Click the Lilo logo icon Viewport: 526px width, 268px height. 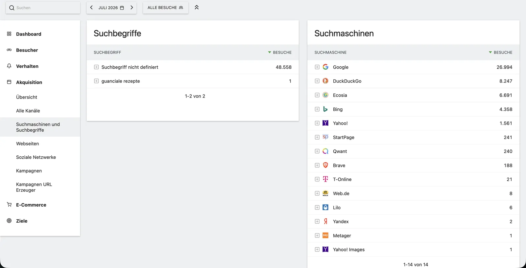pyautogui.click(x=325, y=207)
